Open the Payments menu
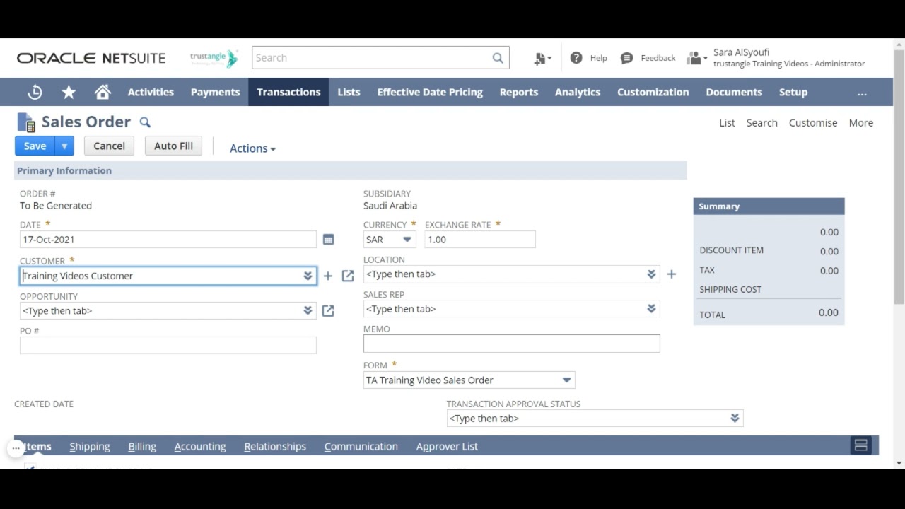Viewport: 905px width, 509px height. coord(215,92)
